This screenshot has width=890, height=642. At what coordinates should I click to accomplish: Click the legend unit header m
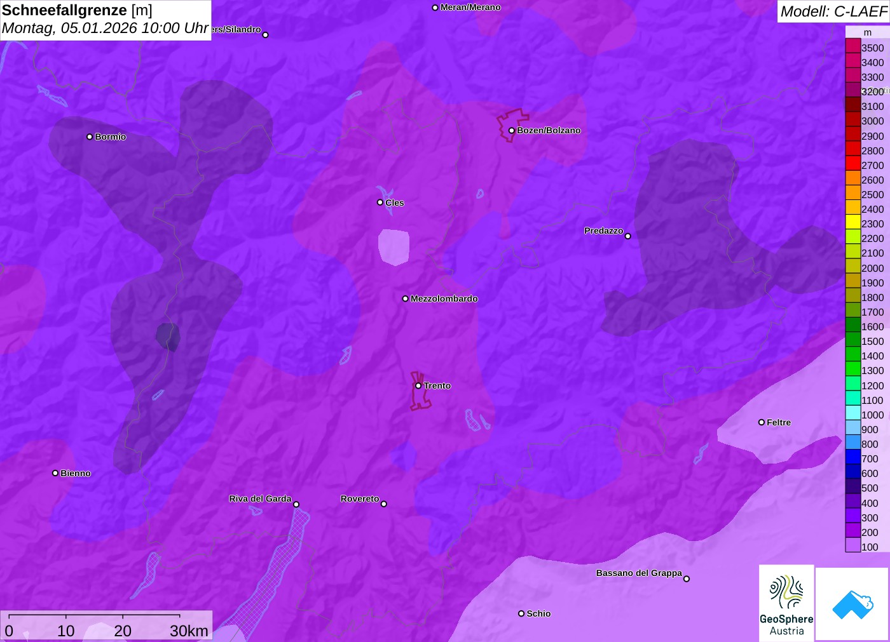(x=868, y=32)
